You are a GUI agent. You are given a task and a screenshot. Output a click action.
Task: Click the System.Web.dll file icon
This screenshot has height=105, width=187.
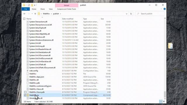point(27,31)
